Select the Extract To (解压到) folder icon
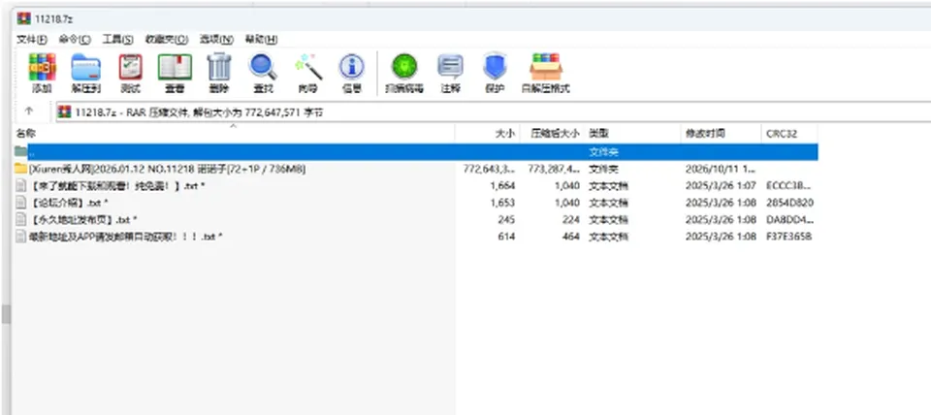The width and height of the screenshot is (931, 415). (85, 67)
